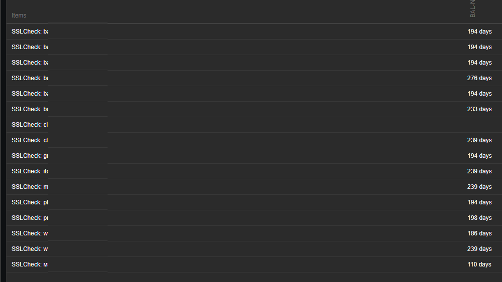Select the SSLCheck item starting with "pl"

pyautogui.click(x=30, y=202)
